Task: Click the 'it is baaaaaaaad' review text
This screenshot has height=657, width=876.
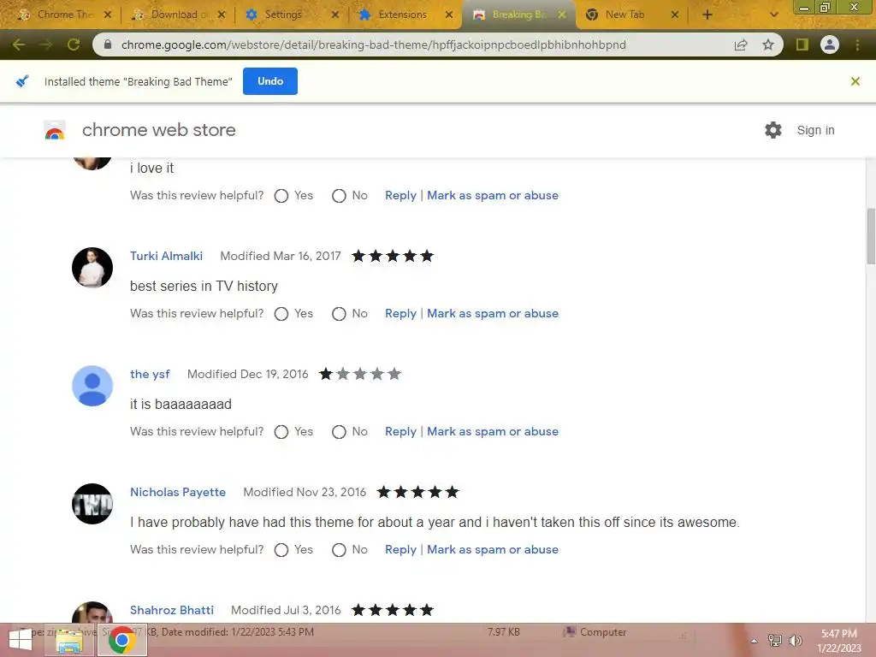Action: [x=181, y=404]
